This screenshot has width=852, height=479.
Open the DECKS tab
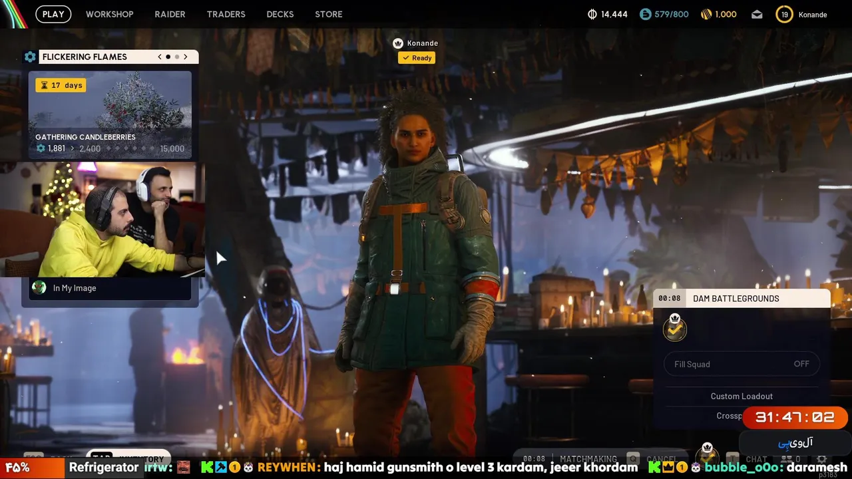click(280, 14)
